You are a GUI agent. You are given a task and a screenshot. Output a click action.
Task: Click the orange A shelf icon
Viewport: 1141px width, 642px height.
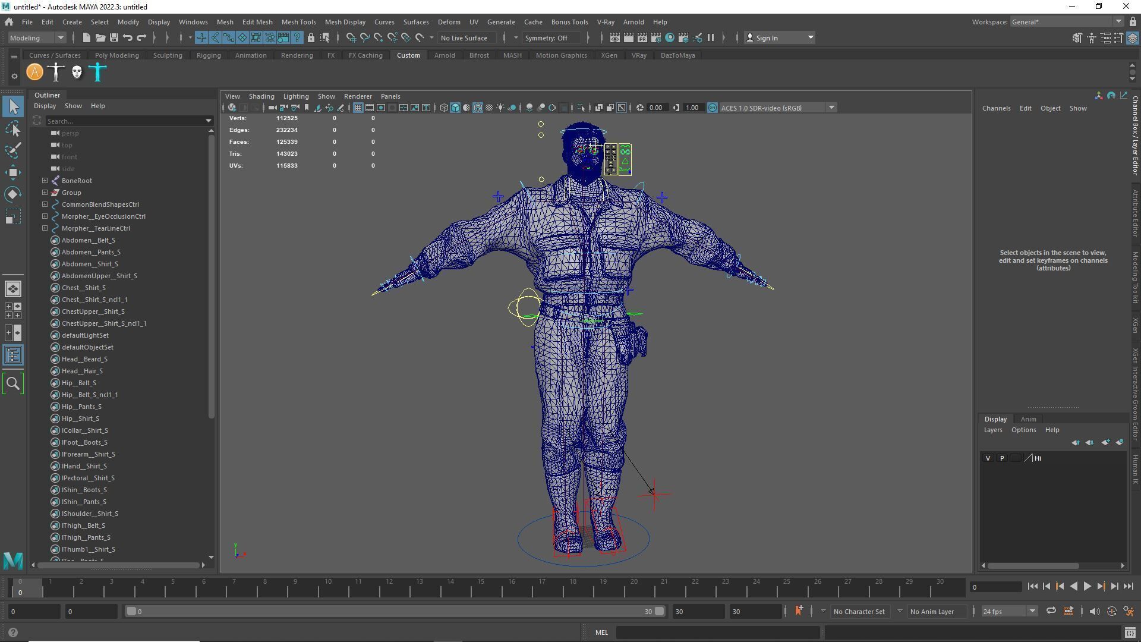tap(35, 73)
